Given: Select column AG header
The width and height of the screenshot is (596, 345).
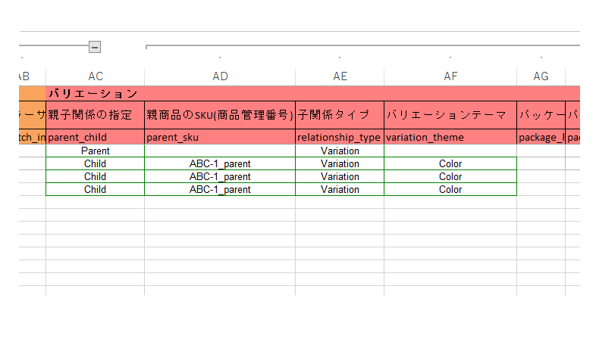Looking at the screenshot, I should click(x=541, y=76).
